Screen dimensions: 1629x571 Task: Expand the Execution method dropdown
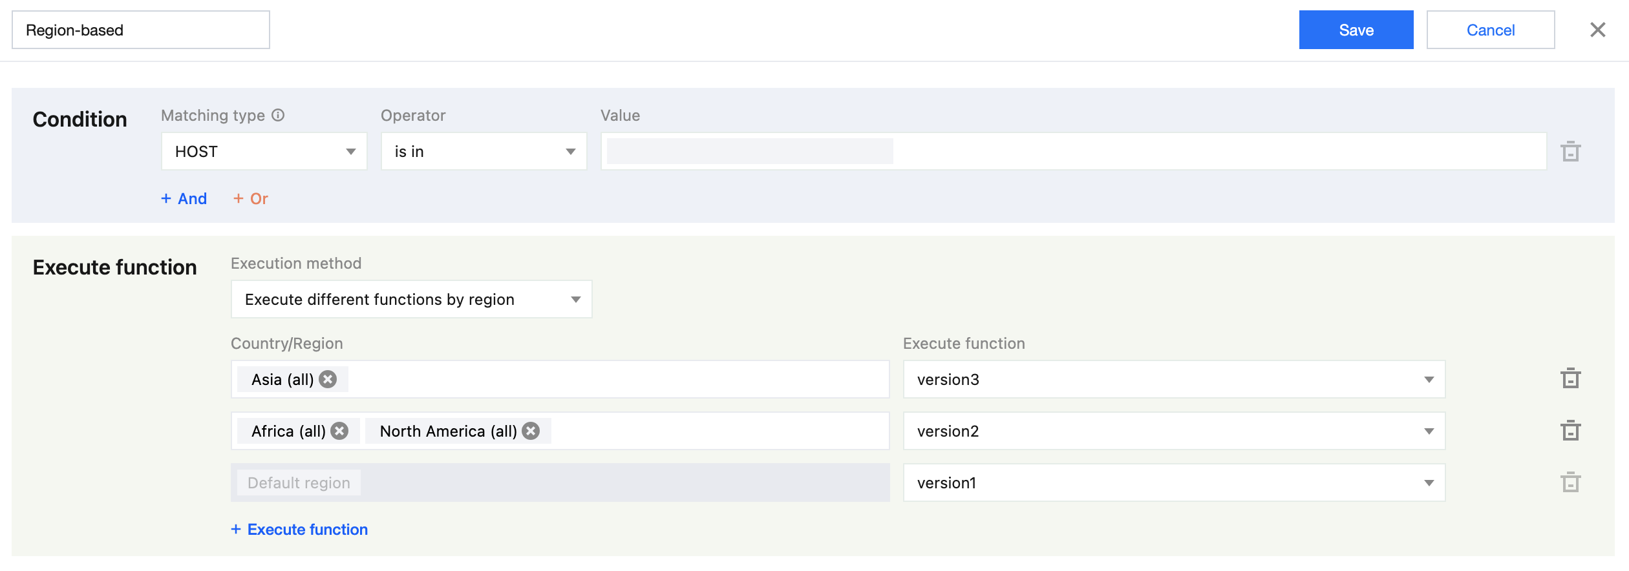[411, 300]
